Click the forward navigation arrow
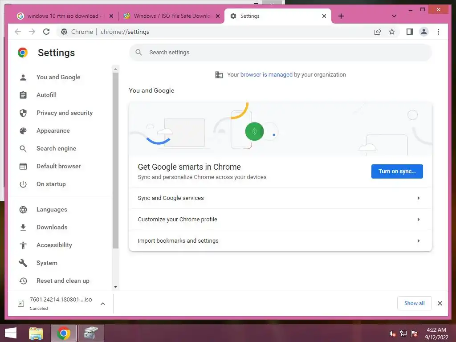This screenshot has width=456, height=342. point(32,32)
